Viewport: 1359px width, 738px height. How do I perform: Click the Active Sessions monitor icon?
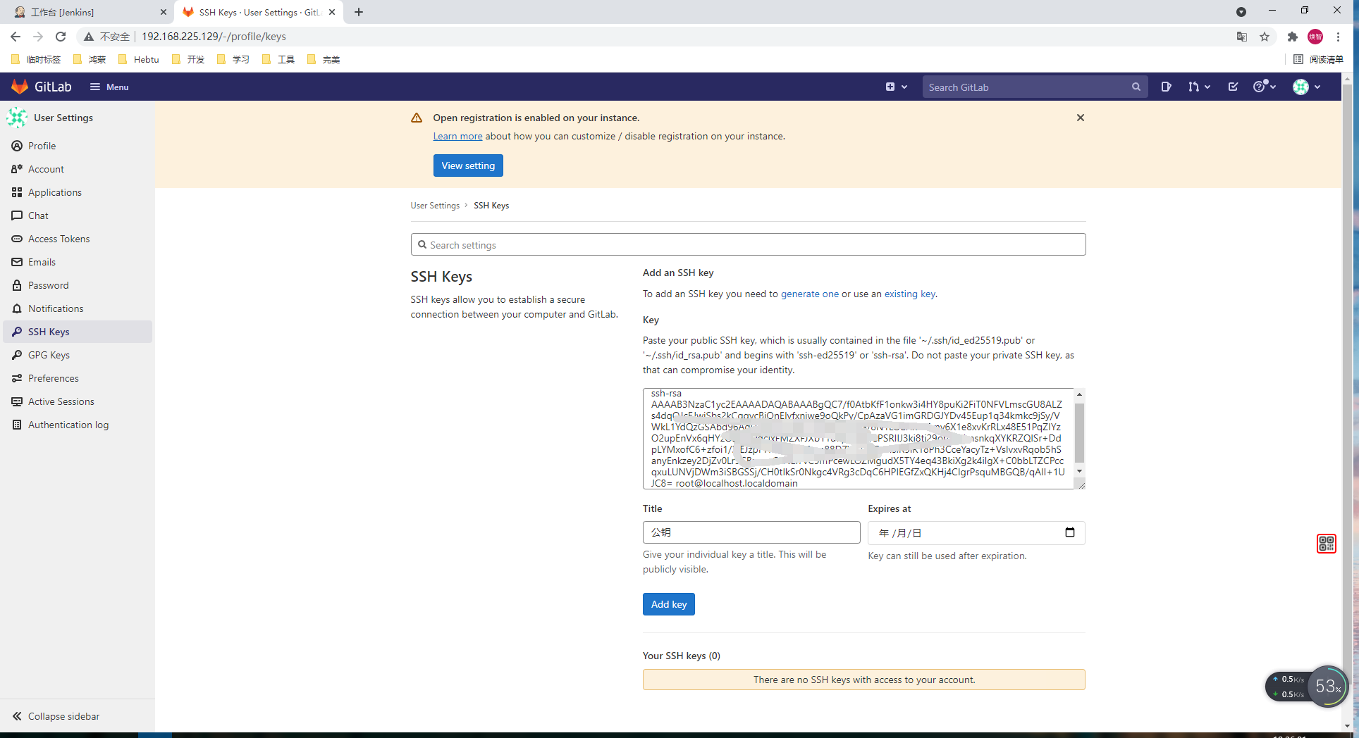click(x=17, y=401)
